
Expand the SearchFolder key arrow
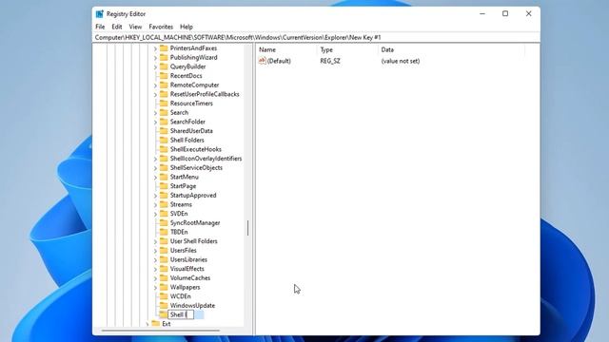[155, 123]
